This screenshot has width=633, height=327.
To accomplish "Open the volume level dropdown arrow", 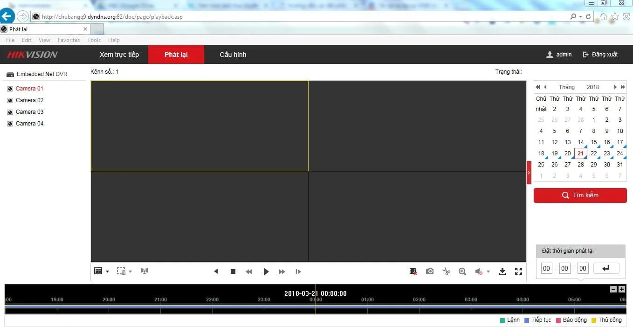I will pos(489,271).
